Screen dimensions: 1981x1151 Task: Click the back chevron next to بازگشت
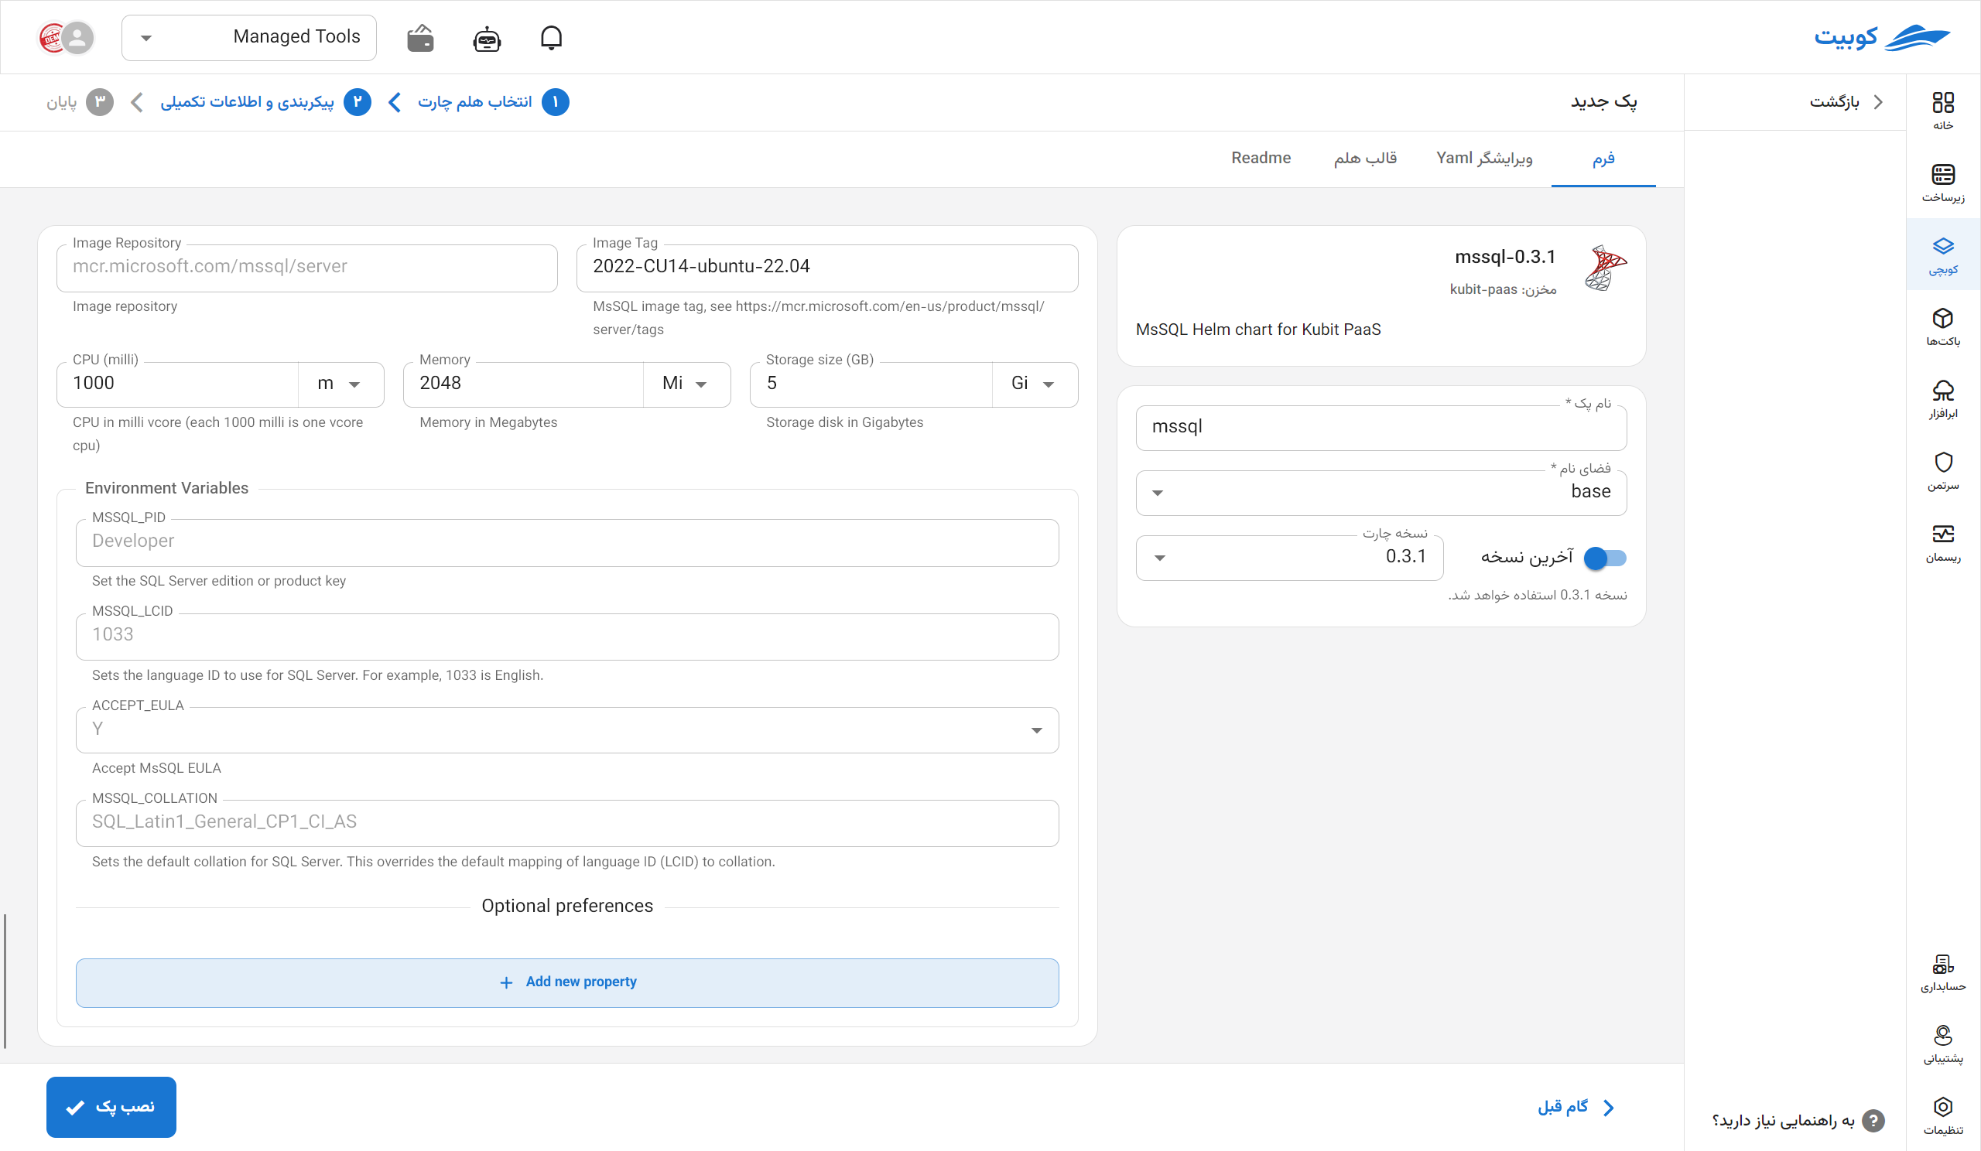[x=1879, y=101]
